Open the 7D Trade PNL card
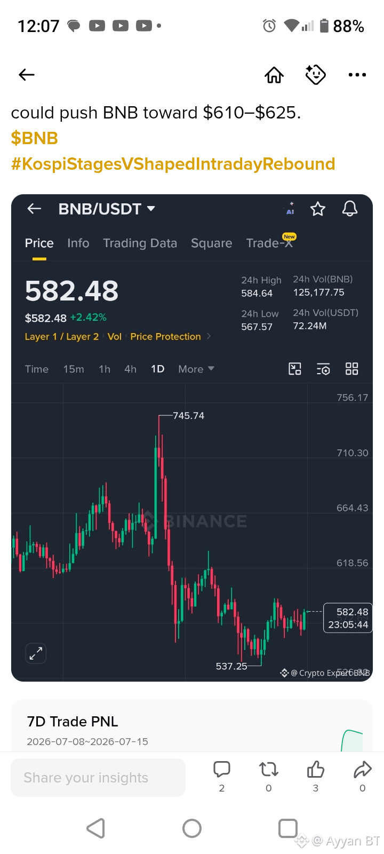The width and height of the screenshot is (384, 854). 192,726
